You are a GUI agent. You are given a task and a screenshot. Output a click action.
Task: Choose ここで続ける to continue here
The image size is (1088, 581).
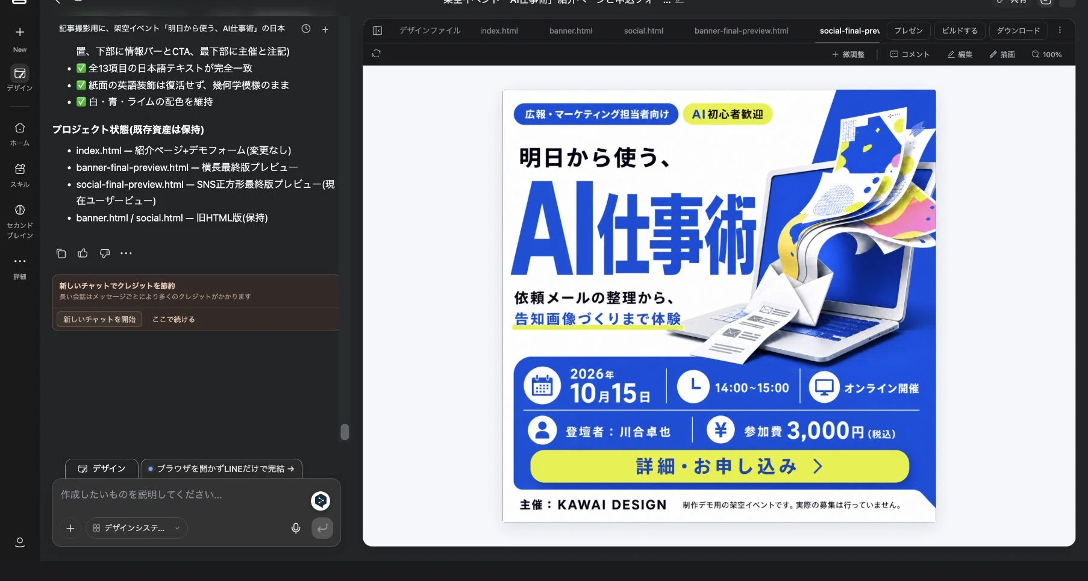coord(174,319)
